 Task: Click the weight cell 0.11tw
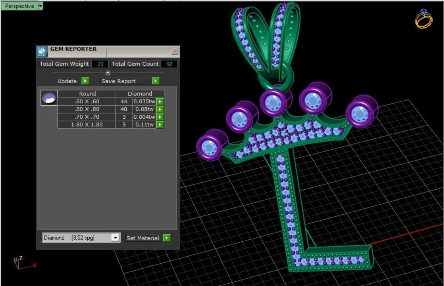coord(144,124)
